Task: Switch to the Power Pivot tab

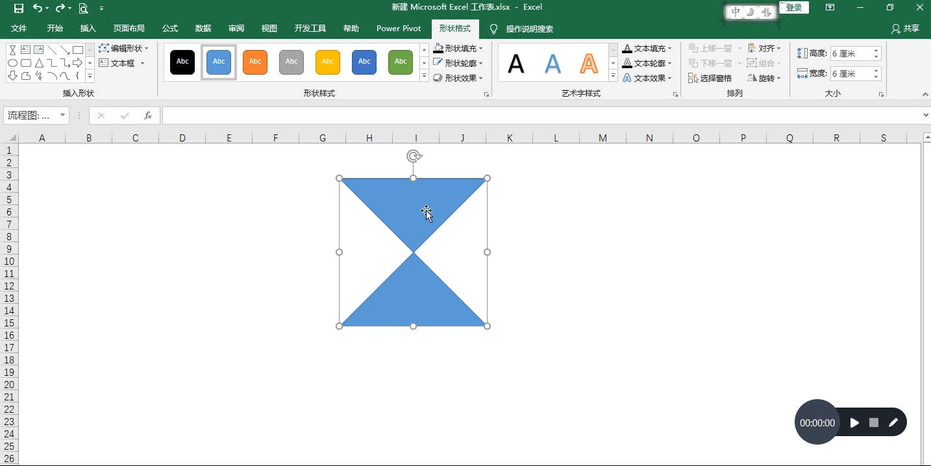Action: (x=399, y=29)
